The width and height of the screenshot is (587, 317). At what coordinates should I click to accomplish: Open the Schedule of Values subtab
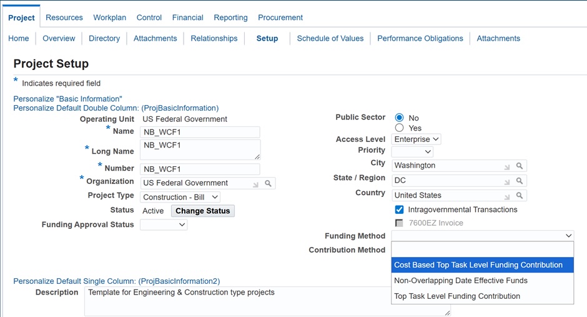click(330, 38)
